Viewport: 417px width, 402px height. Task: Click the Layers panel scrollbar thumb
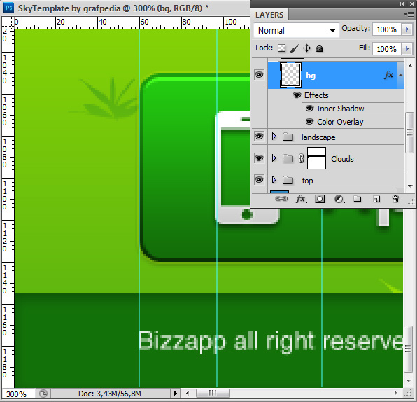(409, 133)
